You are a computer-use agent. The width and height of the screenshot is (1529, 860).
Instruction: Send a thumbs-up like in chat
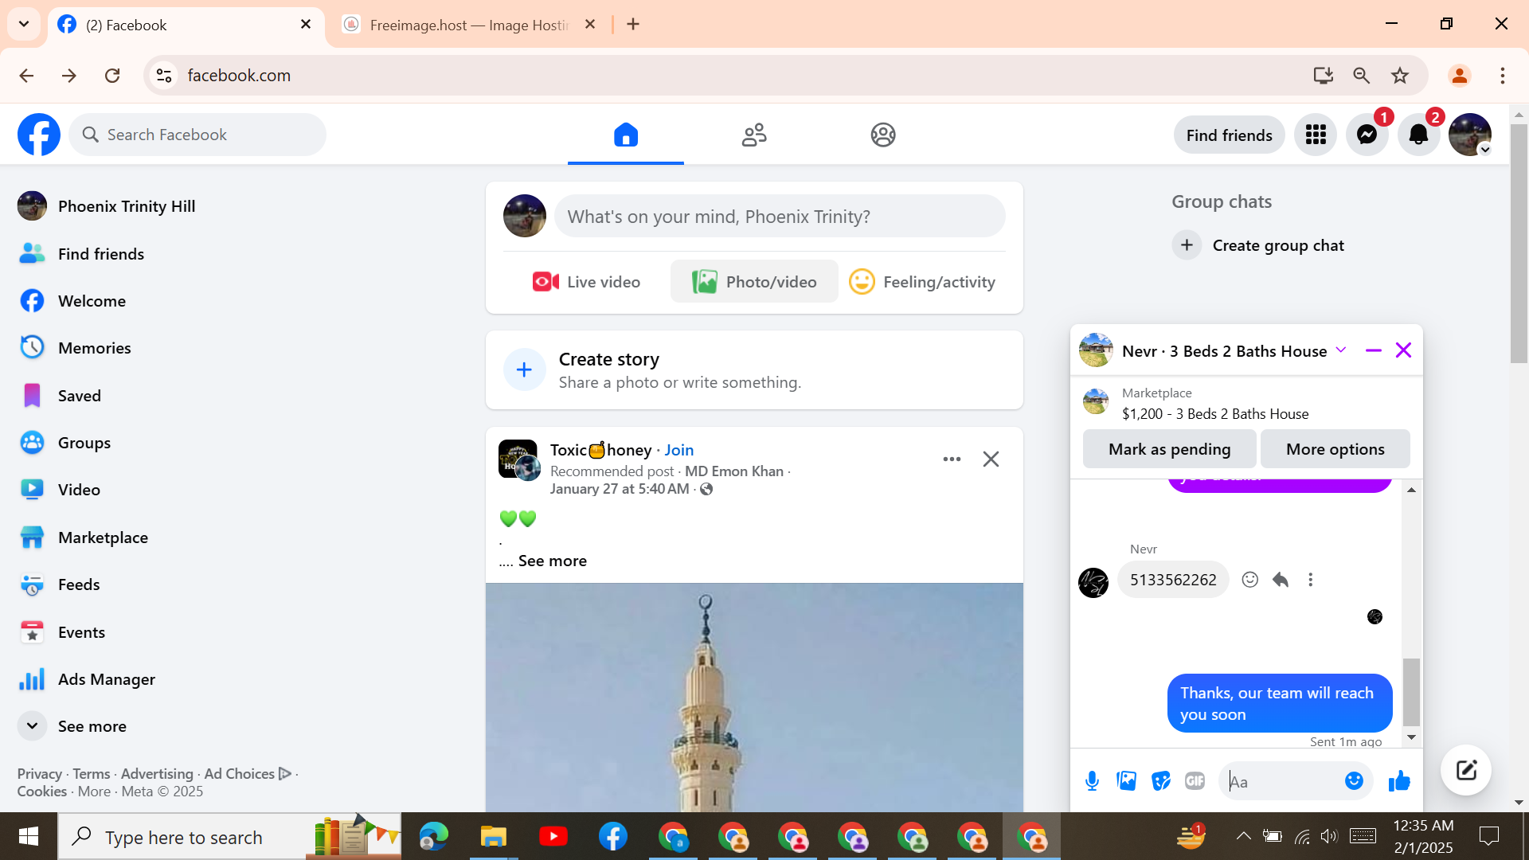[1399, 781]
